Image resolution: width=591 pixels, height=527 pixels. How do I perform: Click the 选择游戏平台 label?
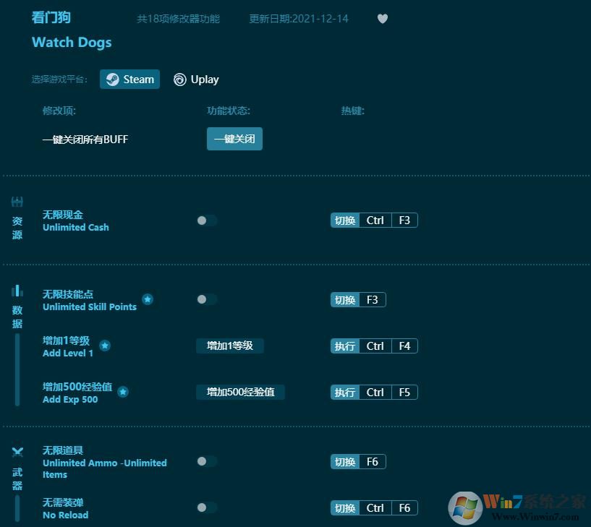(59, 80)
